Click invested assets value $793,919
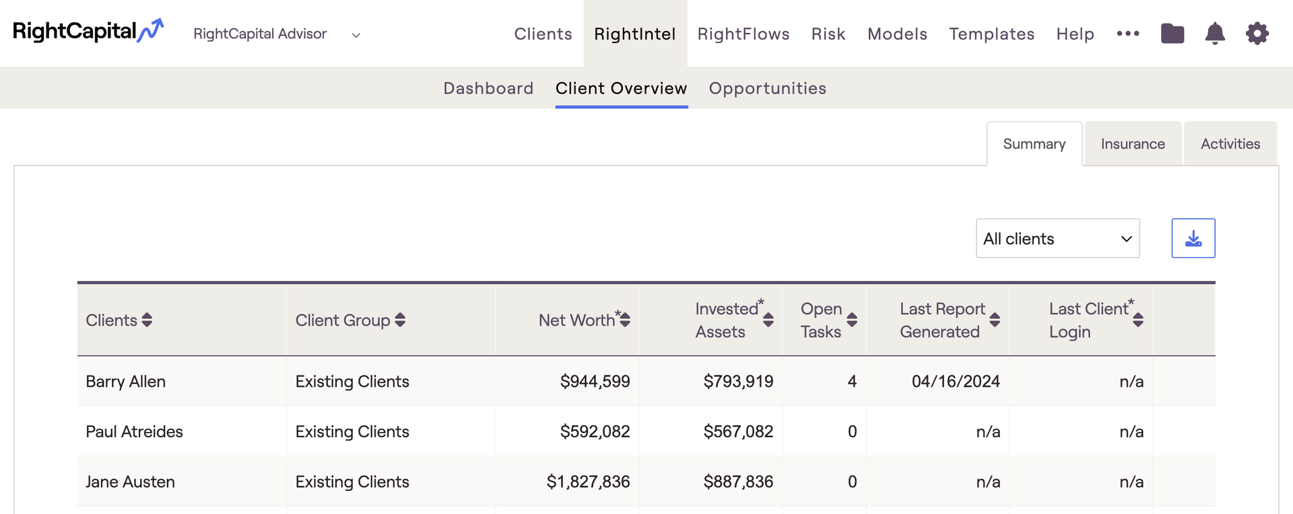 [739, 381]
